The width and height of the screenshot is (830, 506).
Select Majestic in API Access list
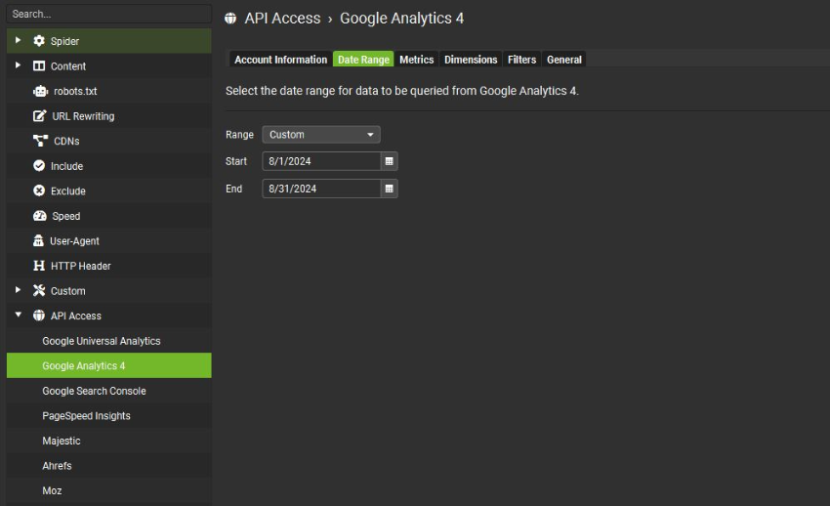pos(109,441)
